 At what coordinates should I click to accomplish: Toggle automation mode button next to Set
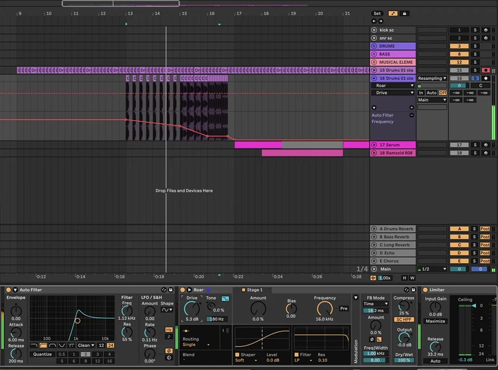click(x=393, y=13)
